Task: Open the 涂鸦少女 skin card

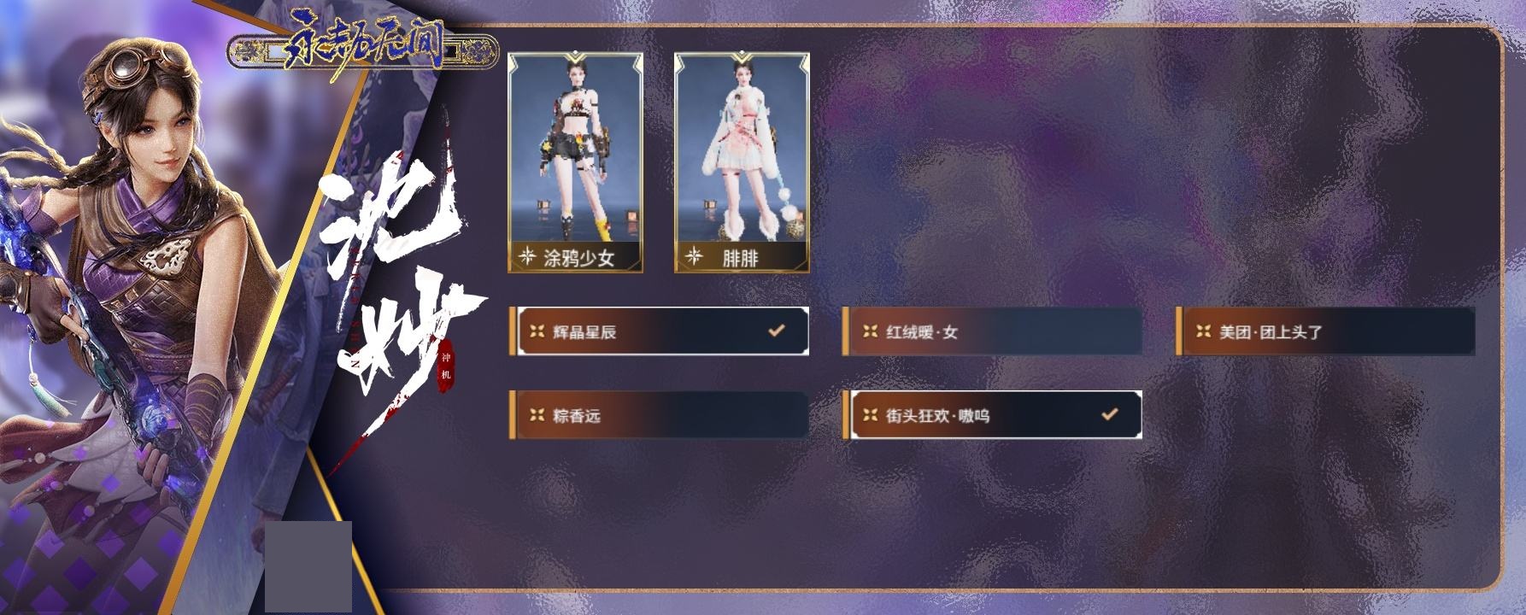Action: click(576, 162)
